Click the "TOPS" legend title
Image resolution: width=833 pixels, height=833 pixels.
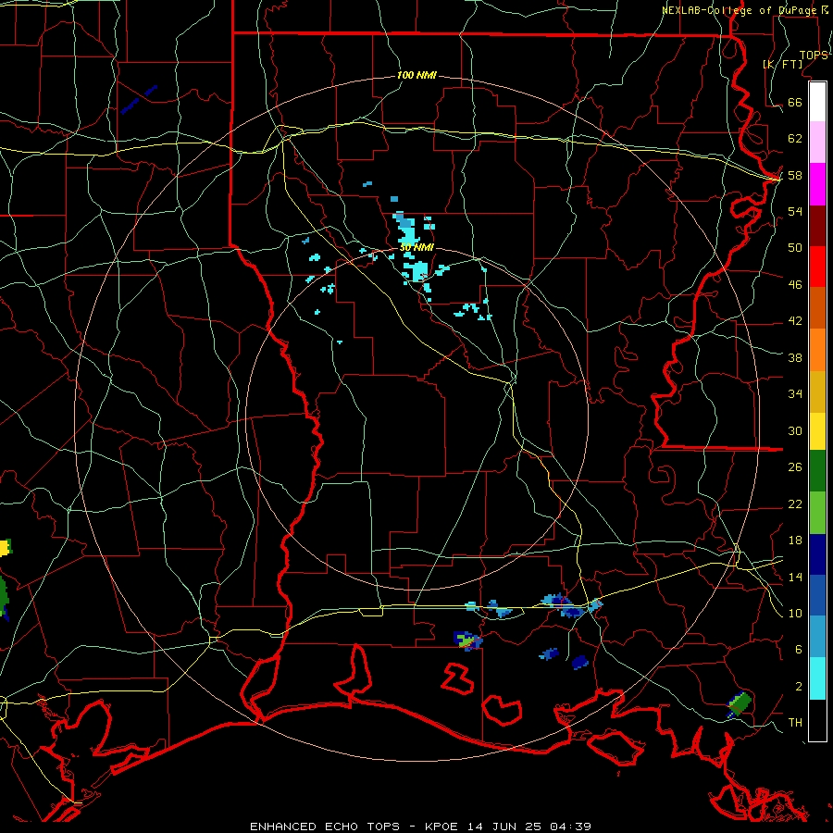coord(814,56)
